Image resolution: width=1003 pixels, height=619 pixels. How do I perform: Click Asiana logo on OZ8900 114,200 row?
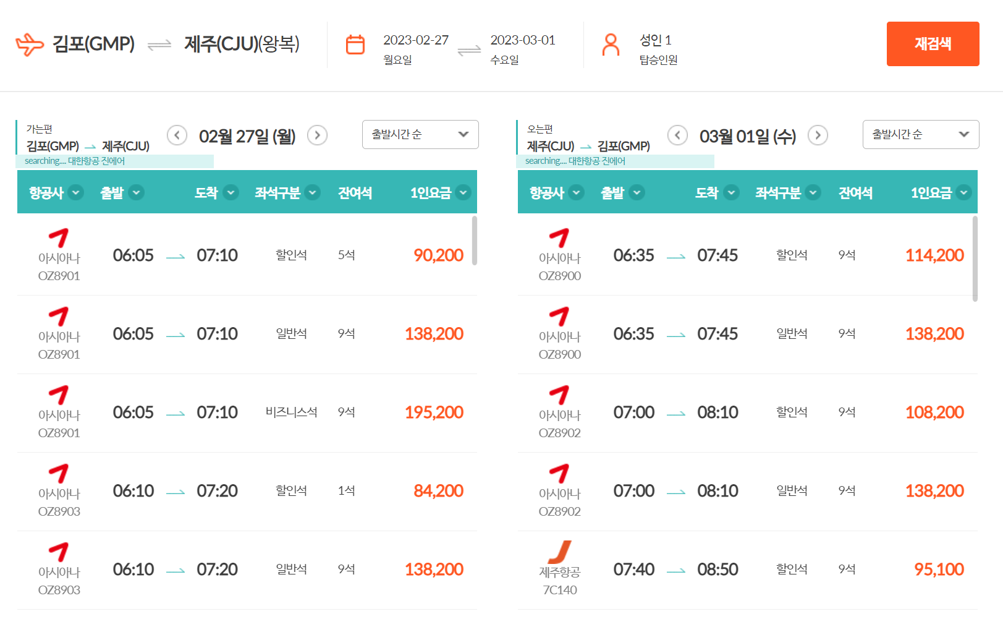point(559,238)
